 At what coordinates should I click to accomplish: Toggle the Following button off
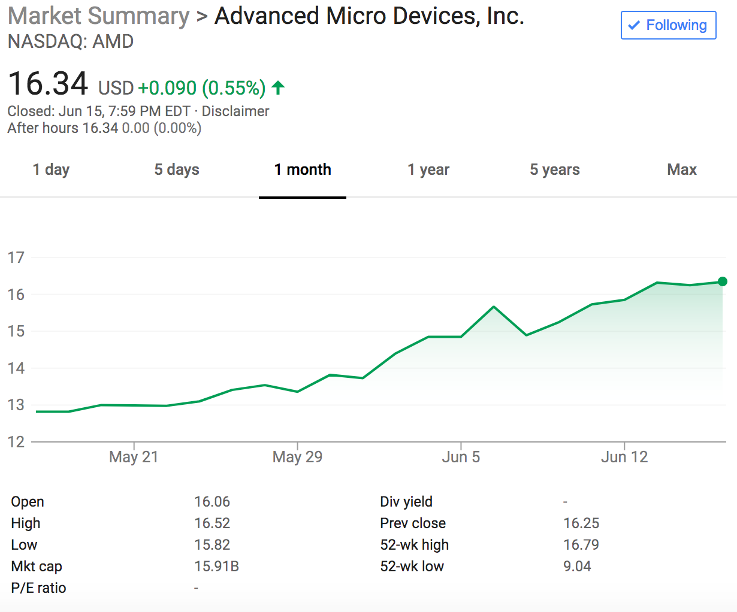[x=669, y=25]
